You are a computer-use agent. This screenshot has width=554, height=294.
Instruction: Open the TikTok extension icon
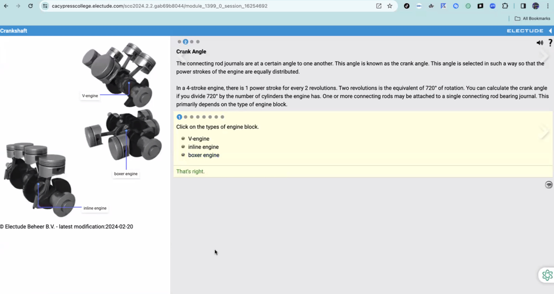pyautogui.click(x=406, y=6)
